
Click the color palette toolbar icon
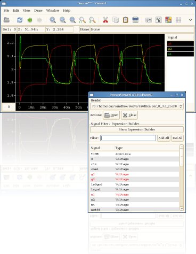[x=168, y=20]
